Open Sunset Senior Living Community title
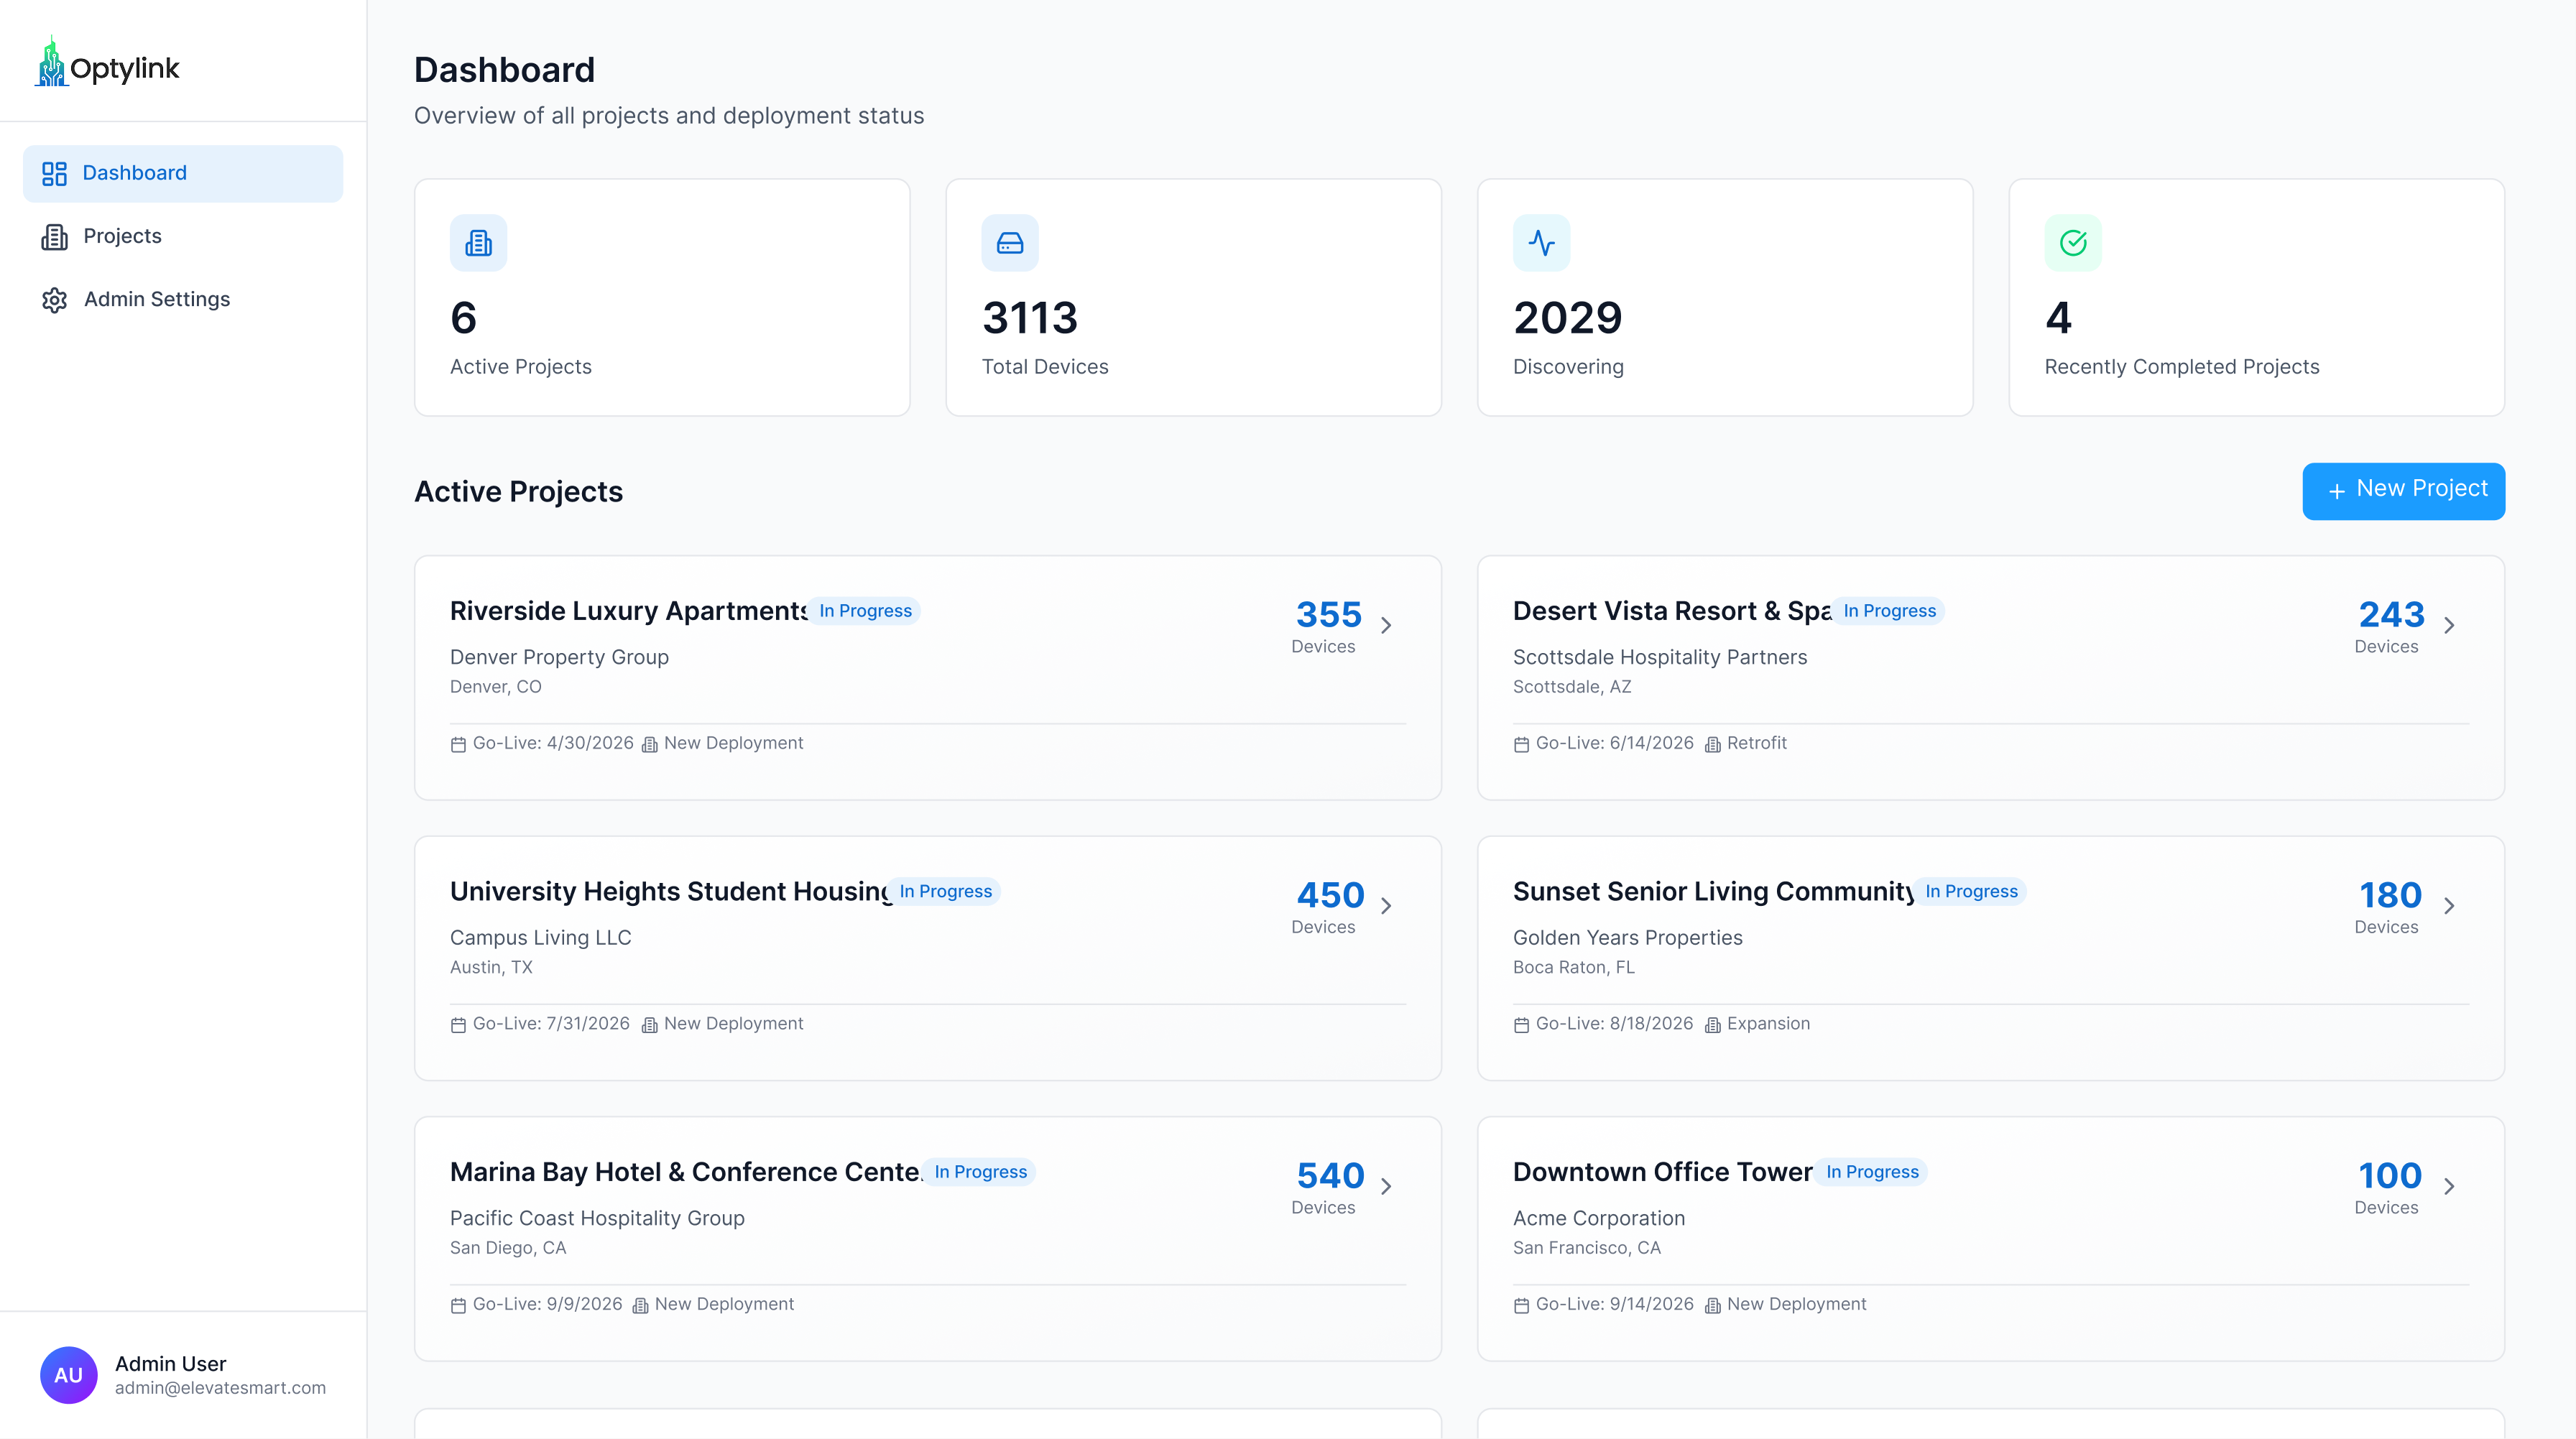Image resolution: width=2576 pixels, height=1439 pixels. click(x=1713, y=891)
